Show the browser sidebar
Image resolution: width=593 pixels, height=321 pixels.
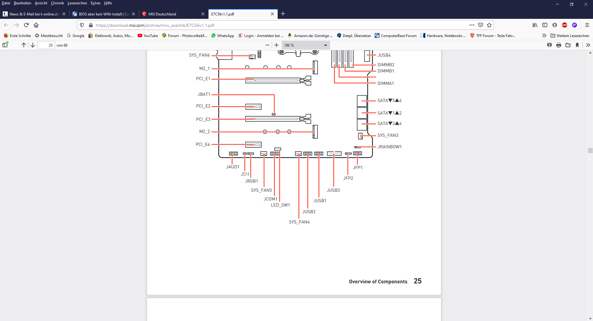pyautogui.click(x=545, y=25)
